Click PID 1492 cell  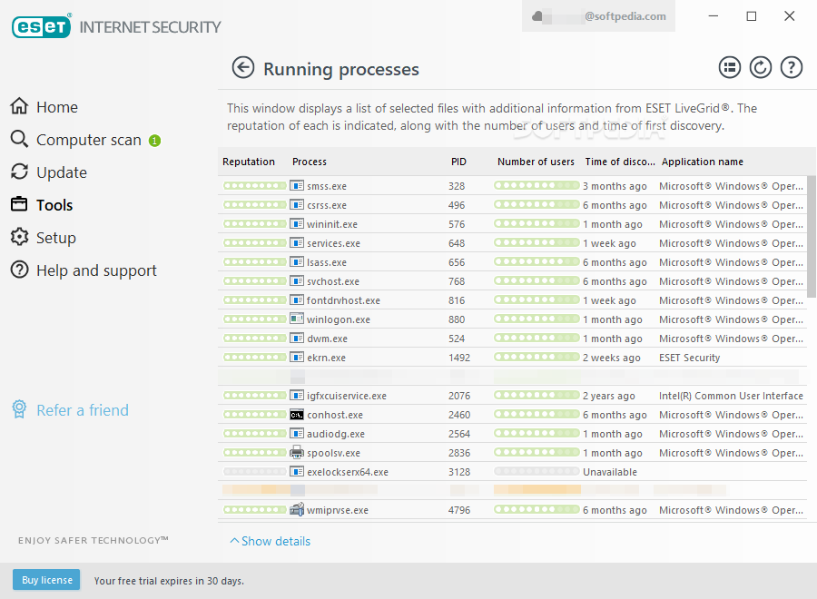point(459,358)
